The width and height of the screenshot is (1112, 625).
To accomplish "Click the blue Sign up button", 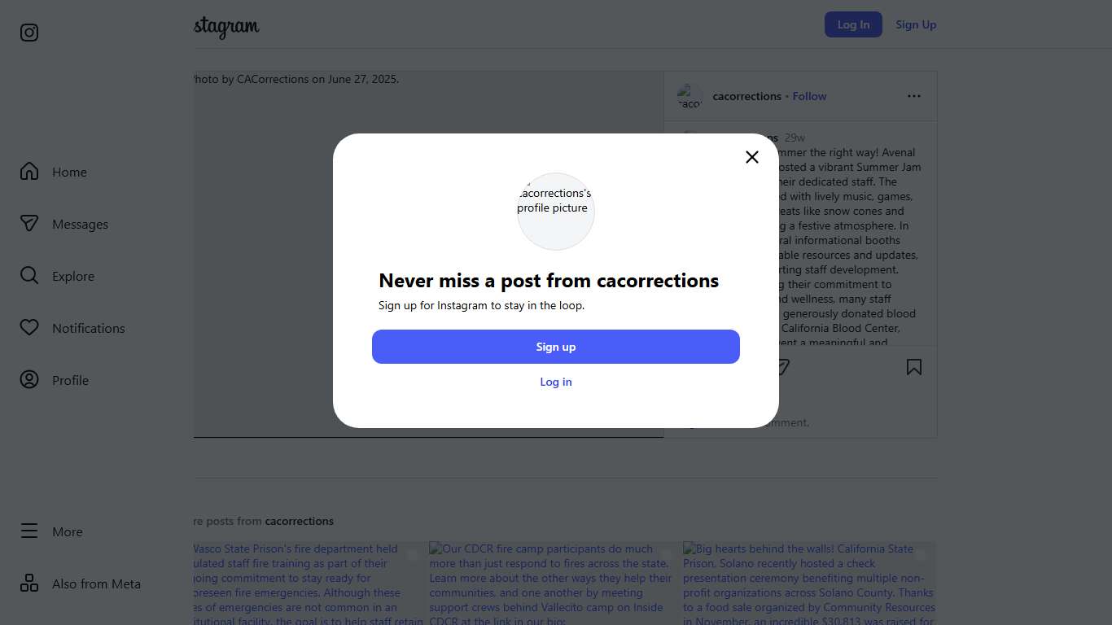I will 556,347.
